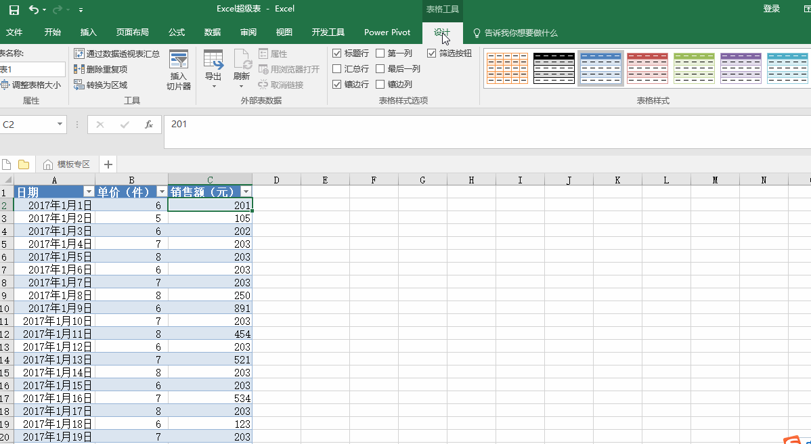The height and width of the screenshot is (444, 811).
Task: Select row 10 header
Action: tap(6, 308)
